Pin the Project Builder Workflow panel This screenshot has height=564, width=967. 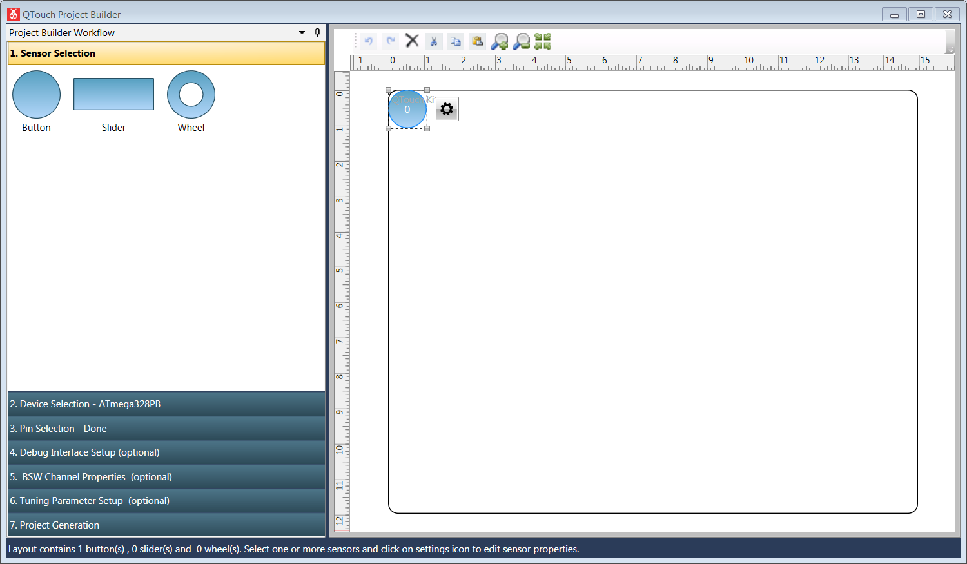point(317,32)
